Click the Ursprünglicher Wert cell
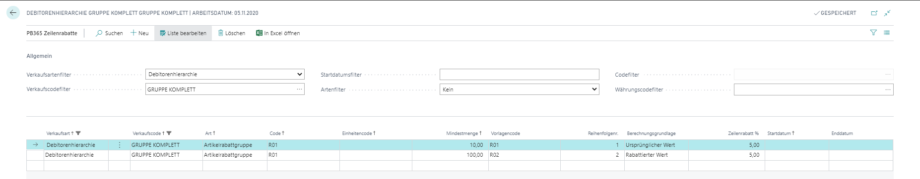The image size is (920, 179). click(x=656, y=145)
